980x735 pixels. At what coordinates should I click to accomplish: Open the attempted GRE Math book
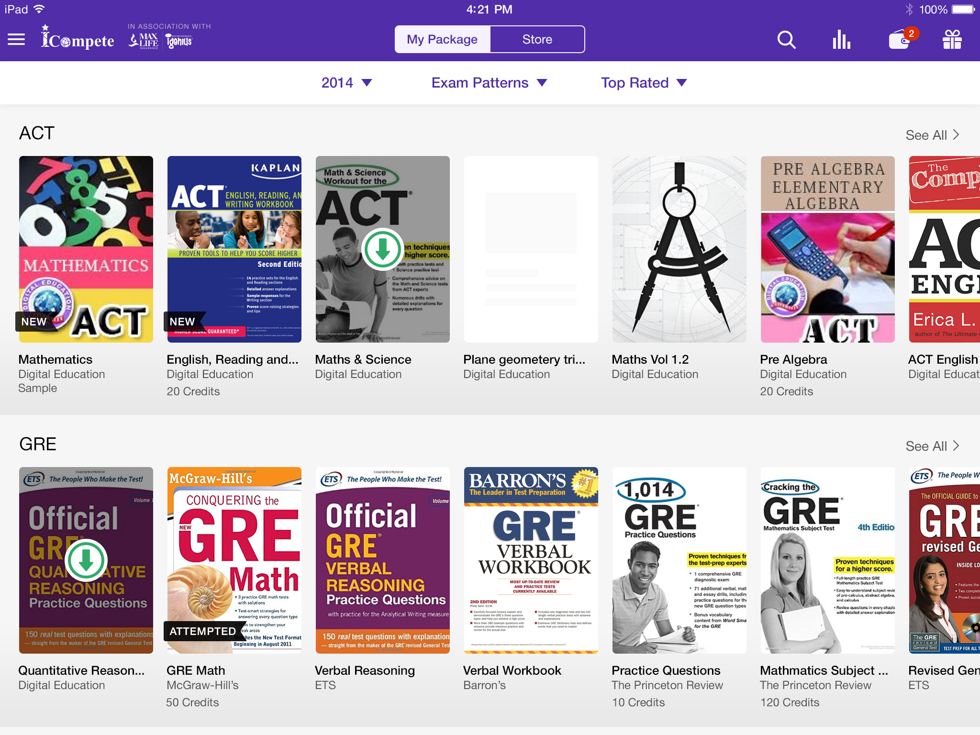[234, 560]
